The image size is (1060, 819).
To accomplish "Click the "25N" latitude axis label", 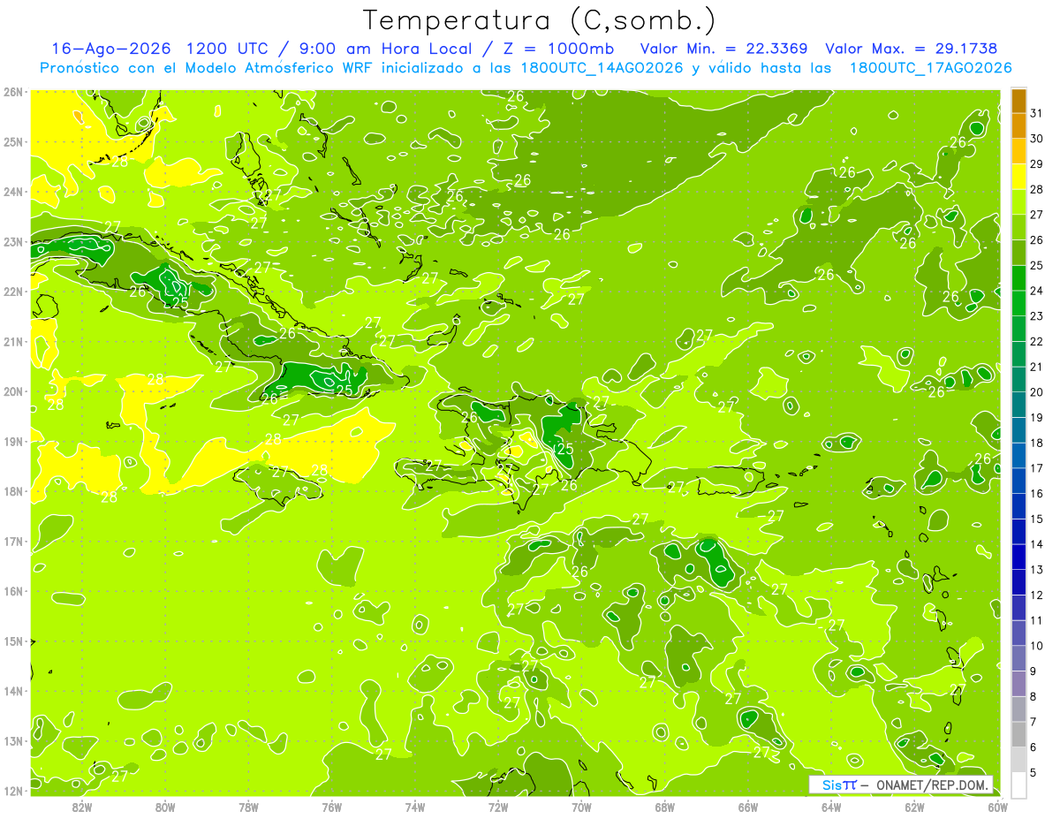I will click(x=12, y=141).
